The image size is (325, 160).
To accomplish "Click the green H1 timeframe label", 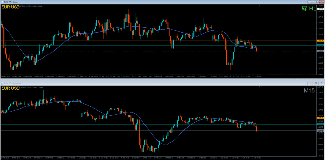I will click(x=308, y=9).
